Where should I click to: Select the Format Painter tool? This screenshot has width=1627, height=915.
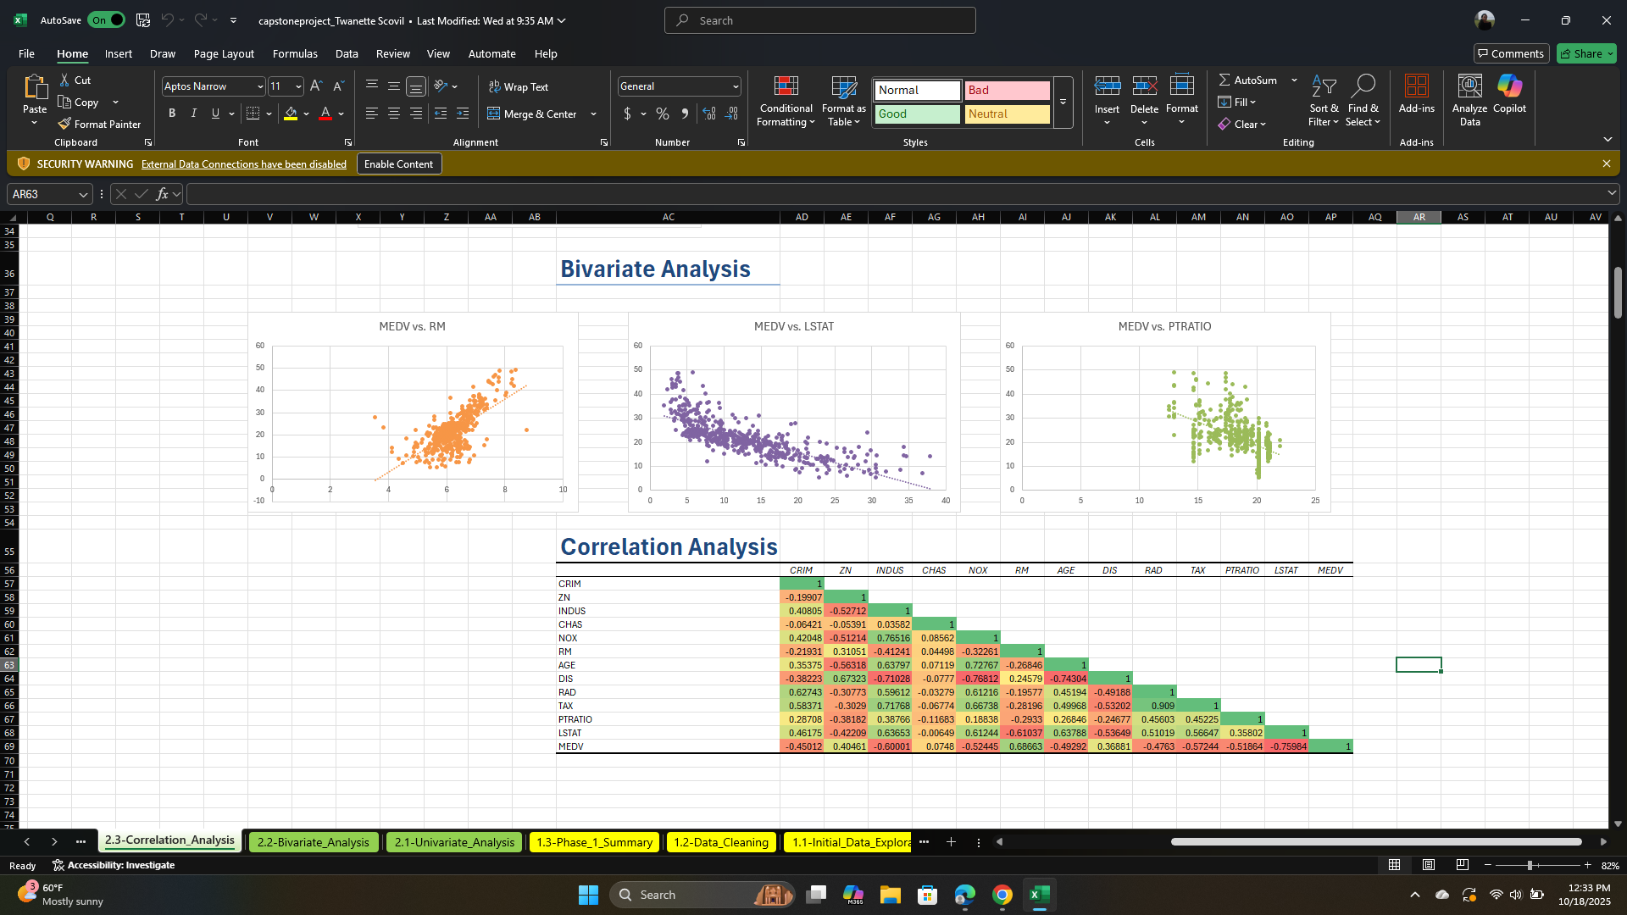[x=99, y=124]
